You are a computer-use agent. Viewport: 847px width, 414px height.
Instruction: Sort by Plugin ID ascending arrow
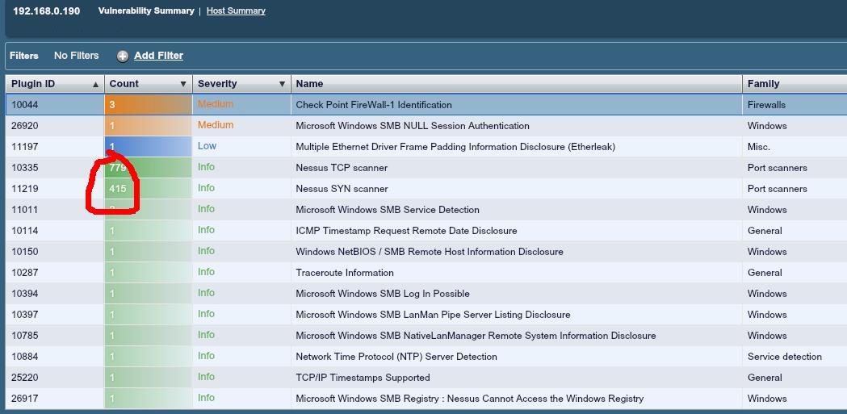95,84
